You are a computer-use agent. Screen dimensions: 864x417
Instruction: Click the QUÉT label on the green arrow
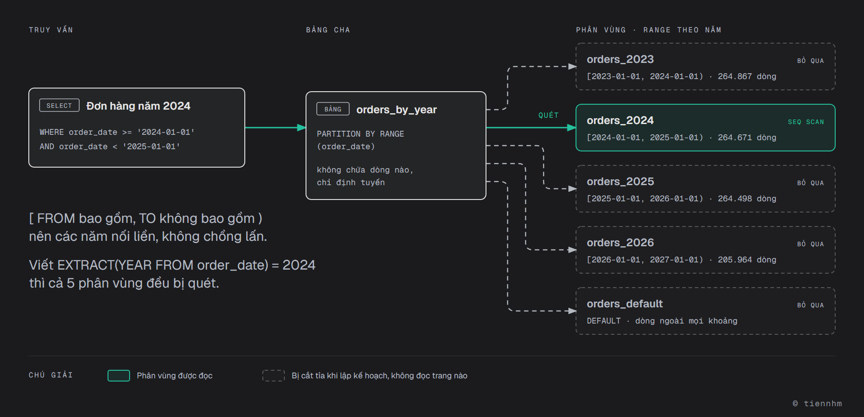549,115
